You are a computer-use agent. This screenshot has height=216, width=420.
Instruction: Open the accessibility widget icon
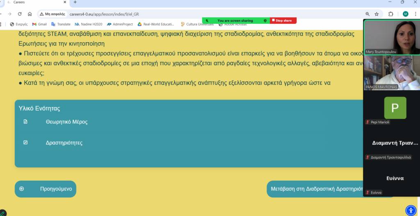click(411, 210)
